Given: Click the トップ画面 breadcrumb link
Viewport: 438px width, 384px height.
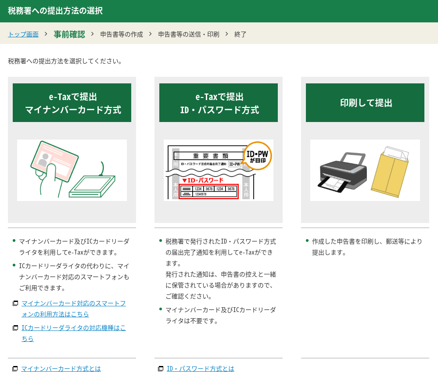Looking at the screenshot, I should [23, 34].
